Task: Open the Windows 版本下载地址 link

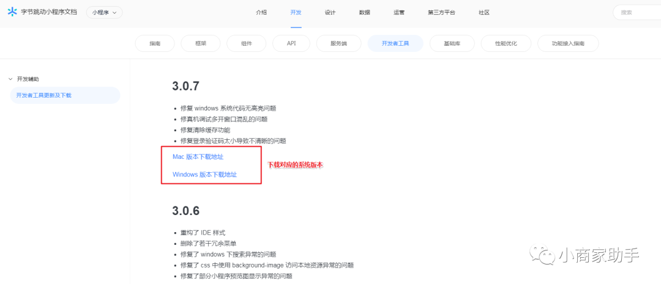Action: 204,175
